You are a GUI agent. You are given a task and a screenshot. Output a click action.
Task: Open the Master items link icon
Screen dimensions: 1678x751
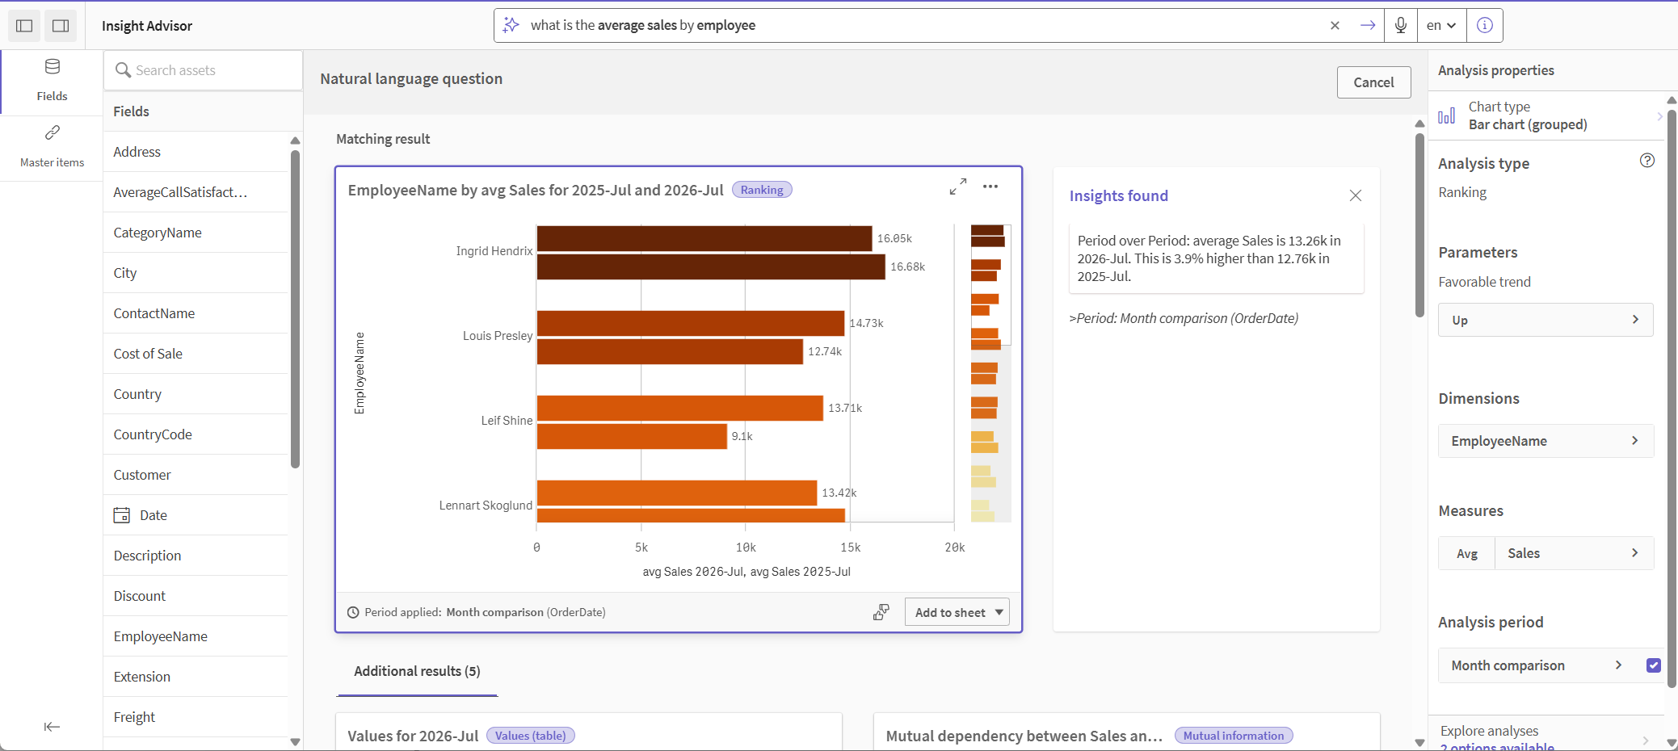coord(53,147)
